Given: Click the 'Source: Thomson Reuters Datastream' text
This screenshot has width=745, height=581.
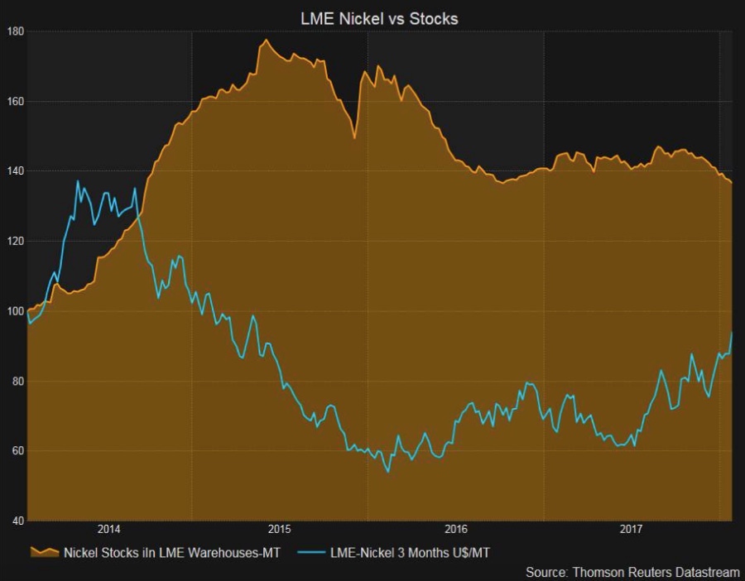Looking at the screenshot, I should click(634, 572).
